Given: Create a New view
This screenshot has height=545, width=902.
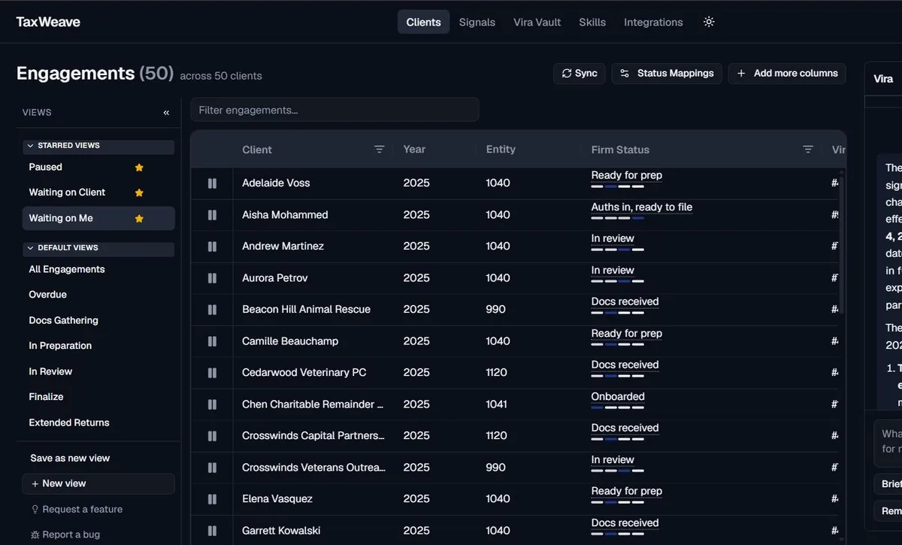Looking at the screenshot, I should (98, 484).
